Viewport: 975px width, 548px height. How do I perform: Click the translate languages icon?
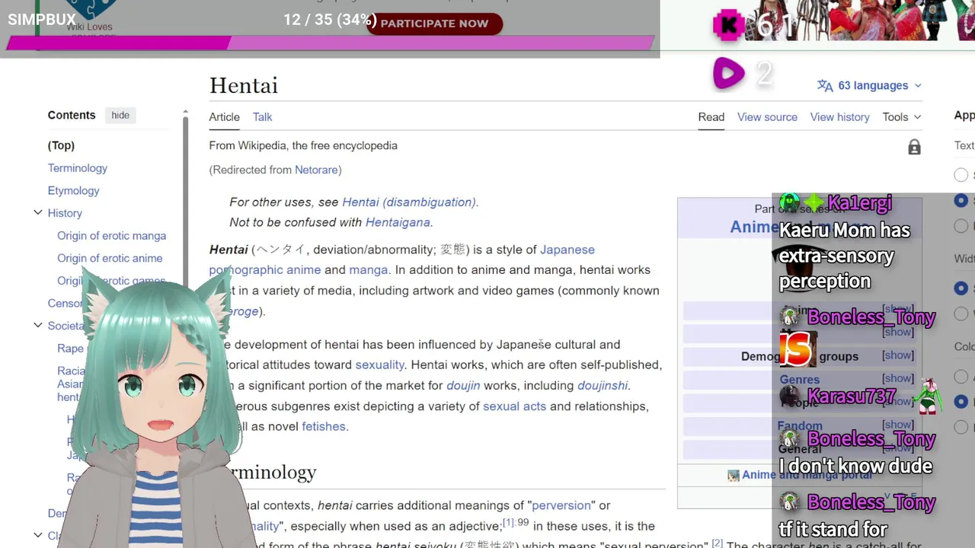click(825, 85)
